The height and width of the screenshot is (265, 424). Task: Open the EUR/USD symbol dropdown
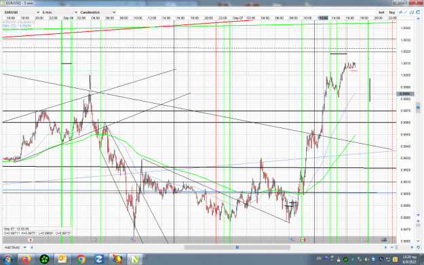[x=22, y=12]
